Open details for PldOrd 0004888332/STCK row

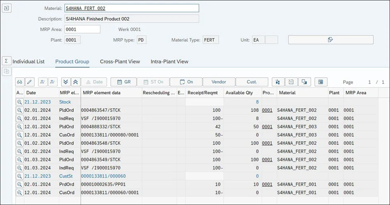19,127
